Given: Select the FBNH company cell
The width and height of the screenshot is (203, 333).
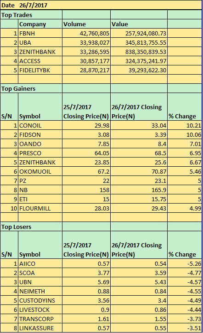Looking at the screenshot, I should tap(40, 33).
